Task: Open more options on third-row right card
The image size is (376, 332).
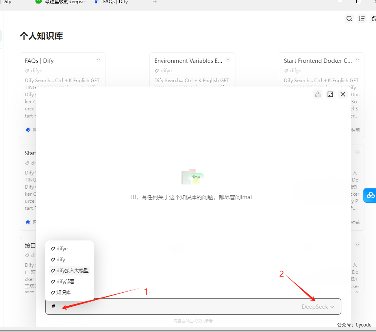Action: [x=357, y=244]
